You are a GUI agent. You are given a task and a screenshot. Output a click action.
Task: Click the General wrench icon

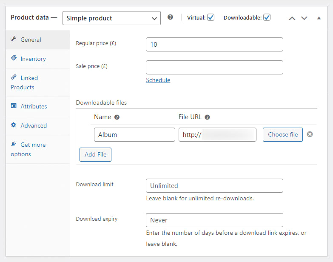click(x=14, y=39)
